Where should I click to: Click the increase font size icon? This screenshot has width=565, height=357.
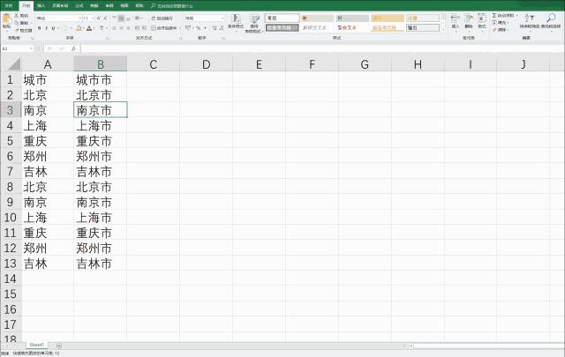(99, 18)
